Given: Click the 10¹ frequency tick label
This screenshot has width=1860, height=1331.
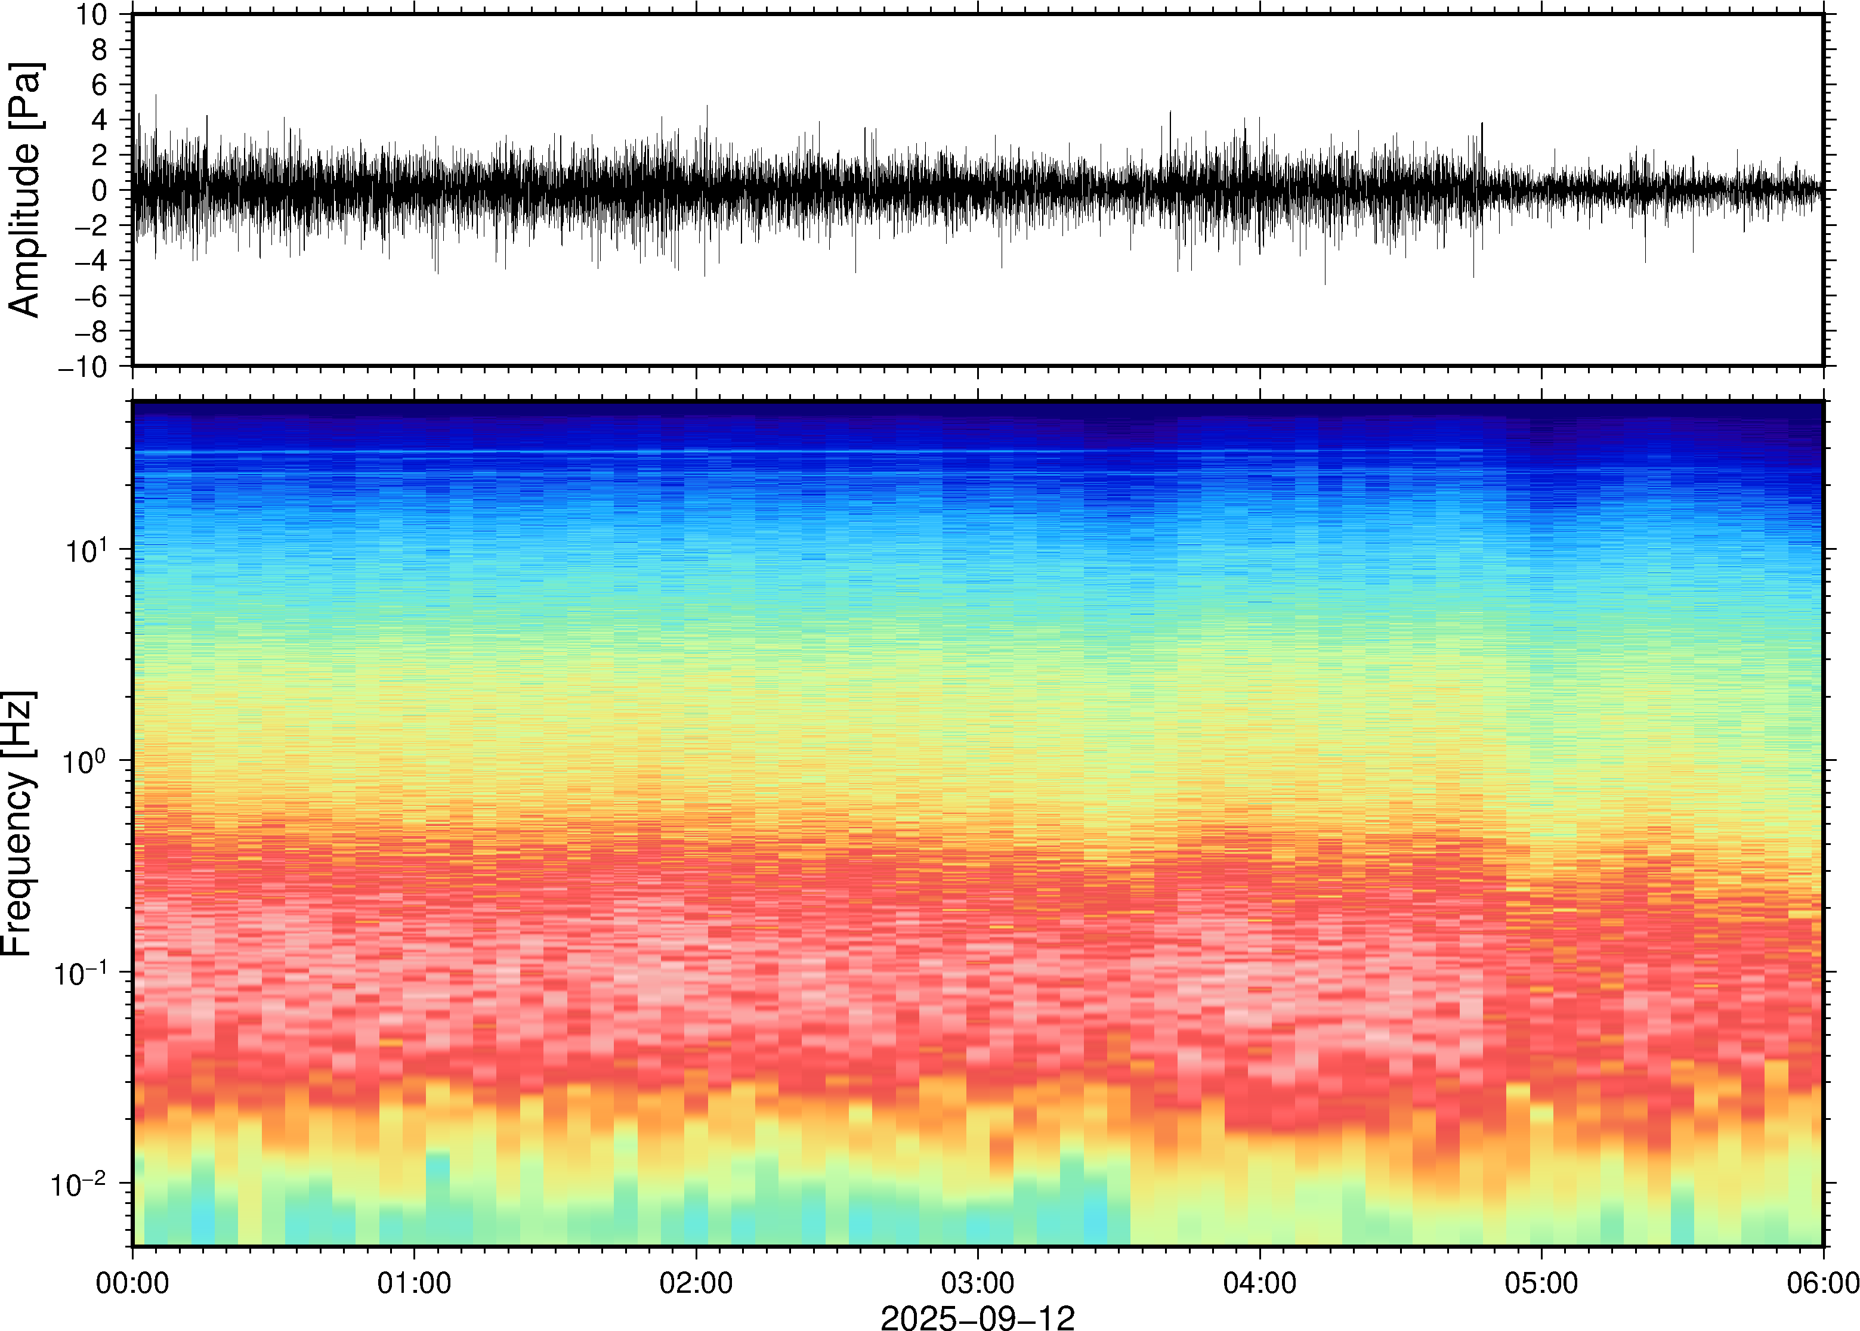Looking at the screenshot, I should coord(86,550).
